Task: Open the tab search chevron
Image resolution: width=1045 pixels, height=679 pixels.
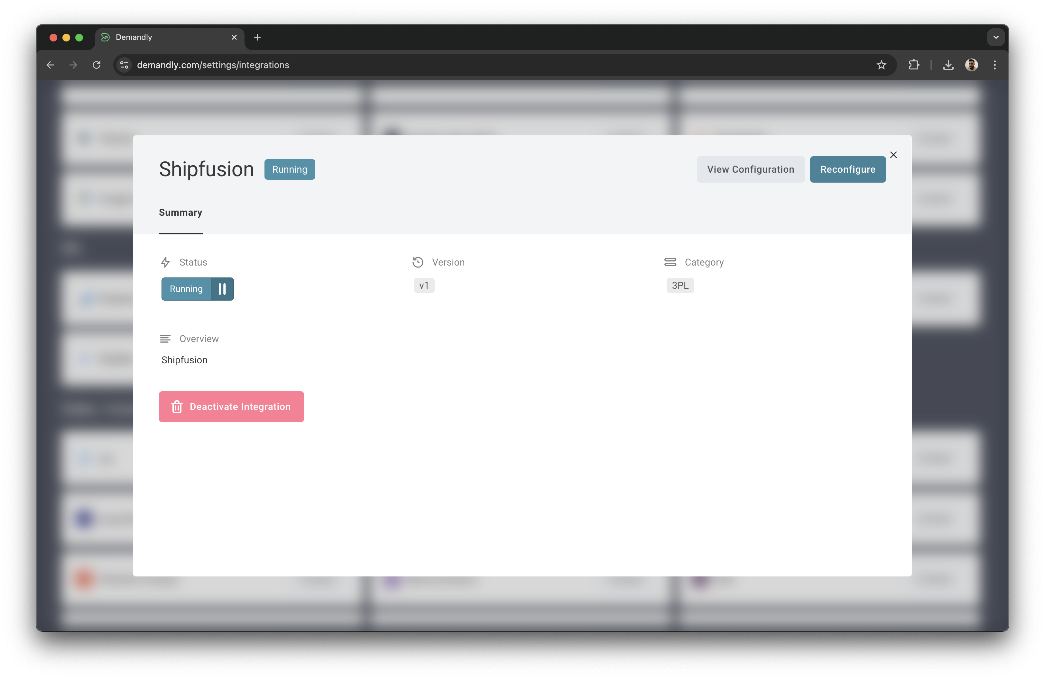Action: pos(996,37)
